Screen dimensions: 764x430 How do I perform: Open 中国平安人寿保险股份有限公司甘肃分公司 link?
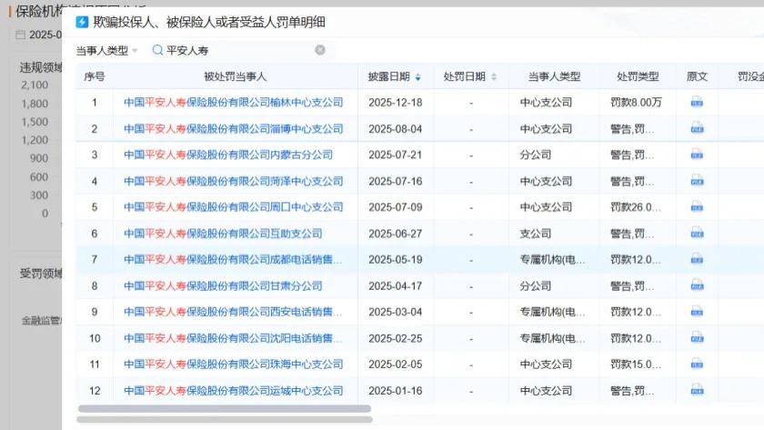coord(223,285)
